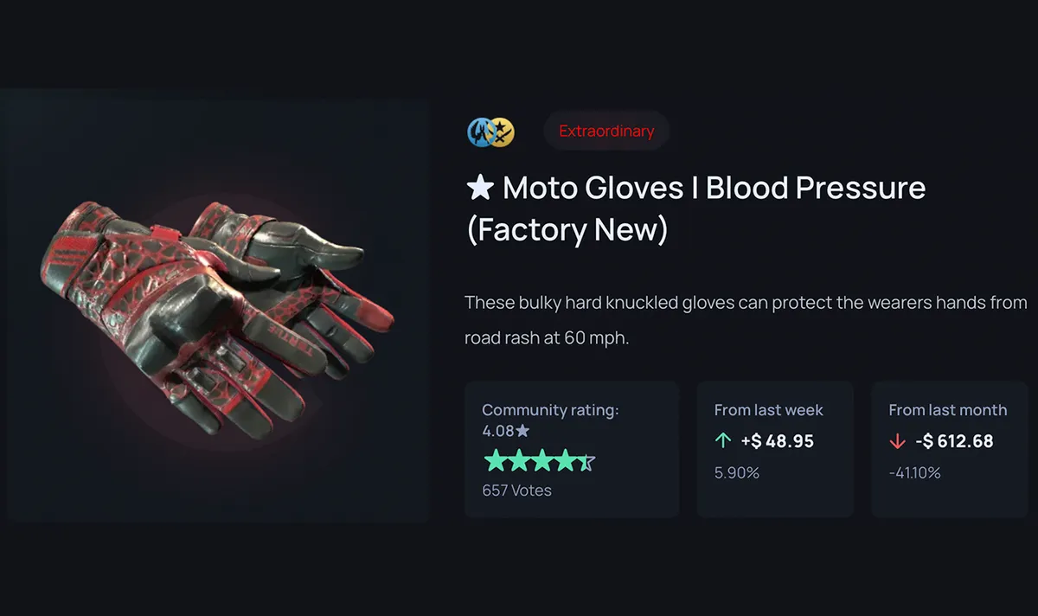Click the red down arrow next to -$612.68
The height and width of the screenshot is (616, 1038).
pos(897,441)
